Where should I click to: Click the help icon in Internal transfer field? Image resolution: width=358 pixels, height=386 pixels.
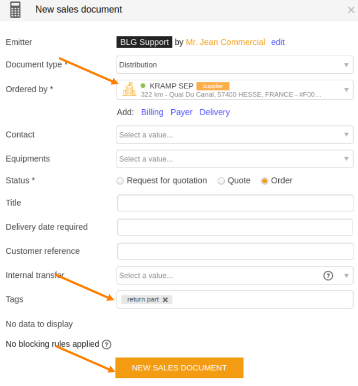[x=328, y=276]
